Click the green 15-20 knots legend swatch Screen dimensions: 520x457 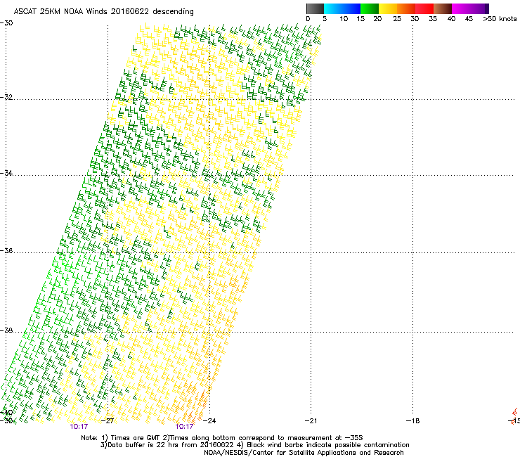point(370,8)
